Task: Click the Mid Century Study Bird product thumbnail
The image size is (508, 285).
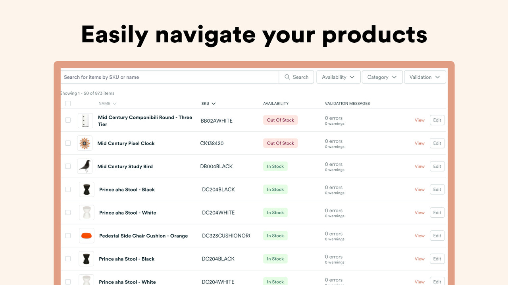Action: (86, 166)
